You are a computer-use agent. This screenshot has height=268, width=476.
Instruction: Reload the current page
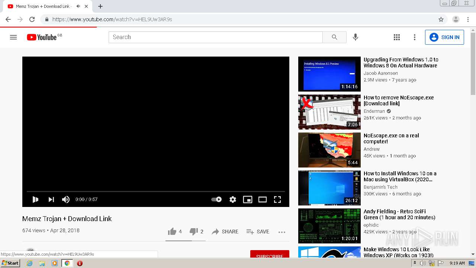pos(32,19)
